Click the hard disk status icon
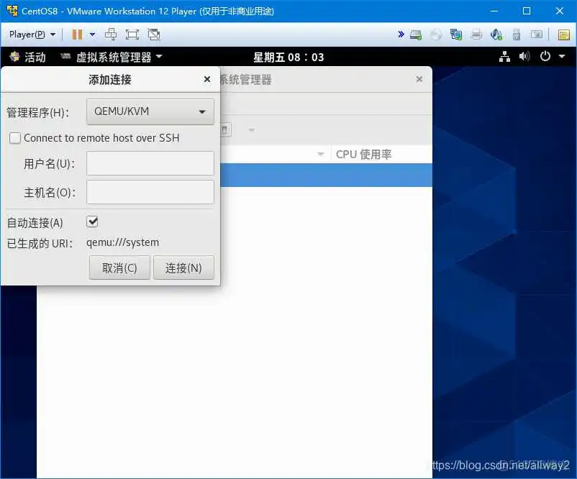Screen dimensions: 577x479 (x=416, y=34)
